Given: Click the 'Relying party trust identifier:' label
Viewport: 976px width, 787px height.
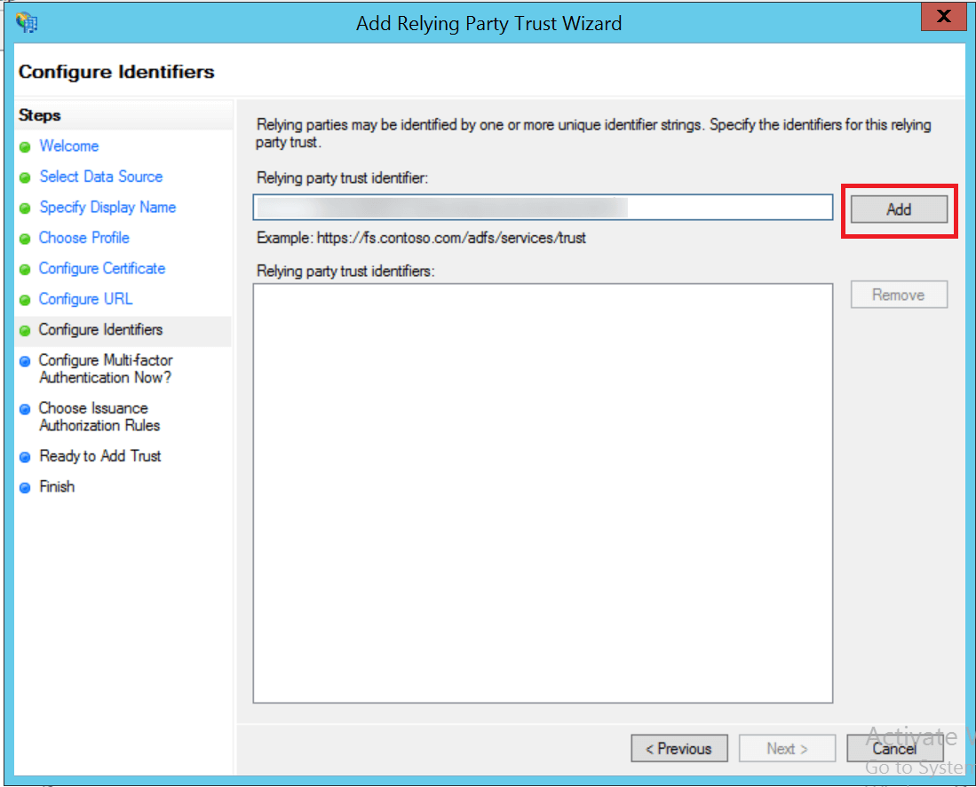Looking at the screenshot, I should point(342,177).
